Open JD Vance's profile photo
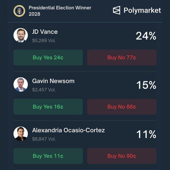170x170 pixels. click(21, 35)
